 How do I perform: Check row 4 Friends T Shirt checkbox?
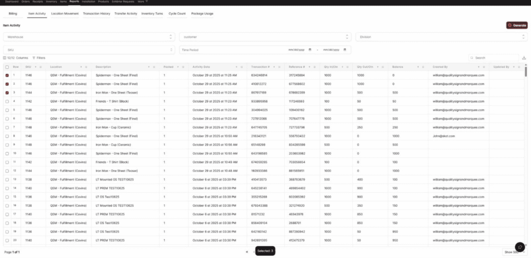point(7,102)
